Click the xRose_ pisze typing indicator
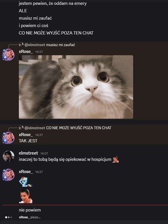The image size is (168, 224). [x=30, y=217]
